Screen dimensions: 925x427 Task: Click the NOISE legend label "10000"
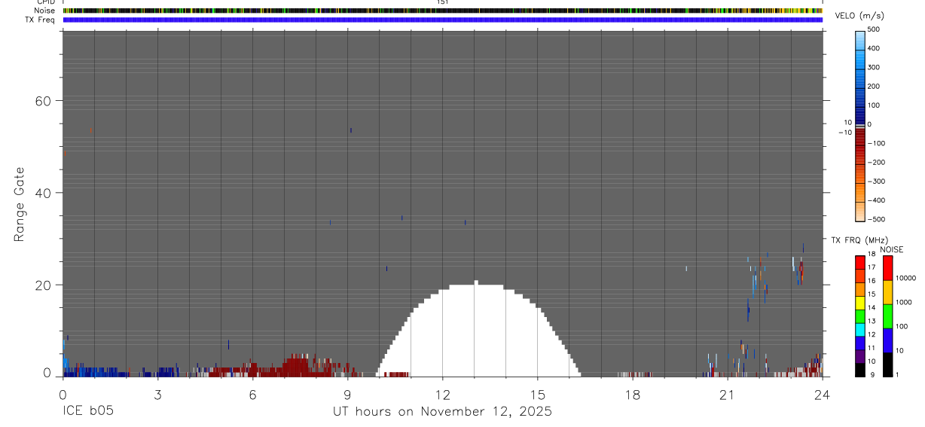point(906,278)
